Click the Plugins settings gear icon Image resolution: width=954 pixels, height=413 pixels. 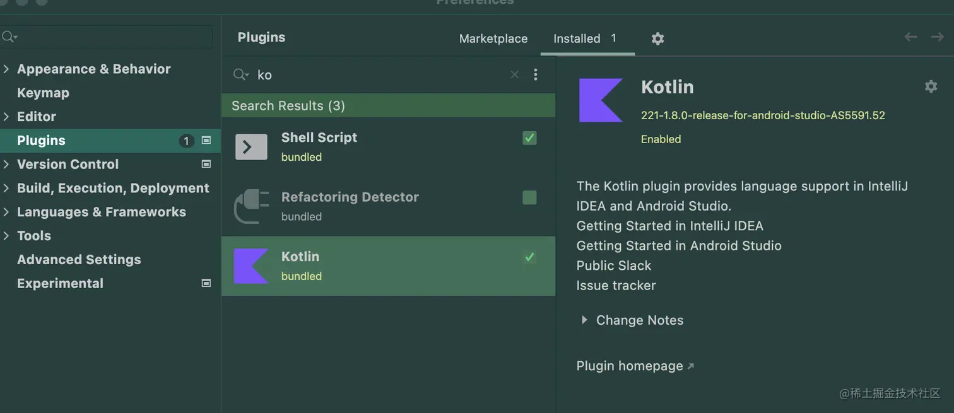point(657,39)
